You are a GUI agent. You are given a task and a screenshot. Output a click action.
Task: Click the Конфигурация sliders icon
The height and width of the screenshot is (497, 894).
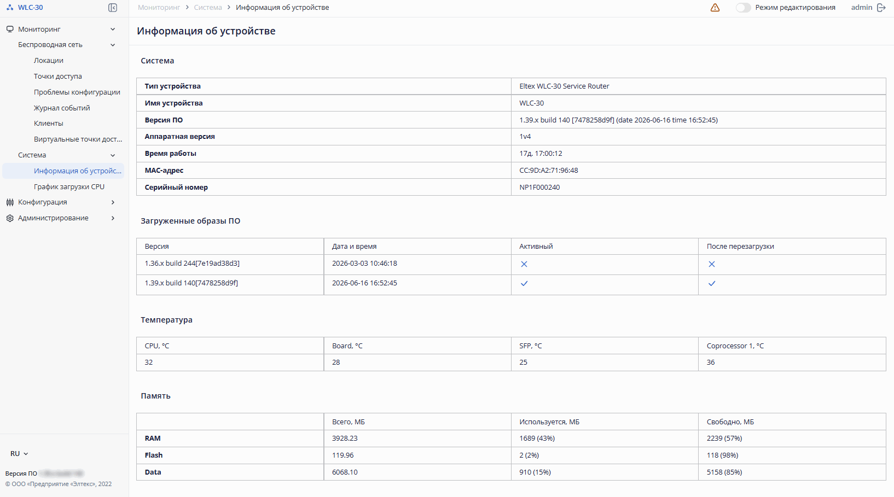[x=10, y=202]
